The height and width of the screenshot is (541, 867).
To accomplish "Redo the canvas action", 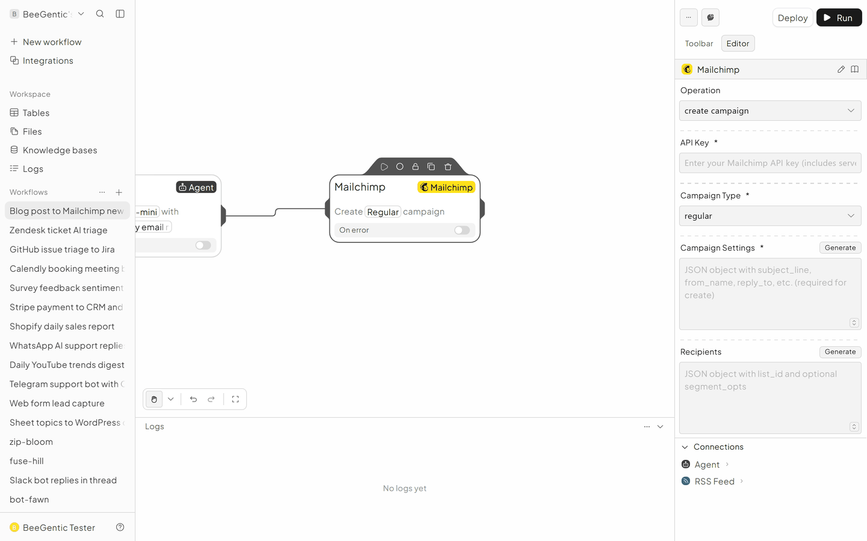I will (x=211, y=399).
